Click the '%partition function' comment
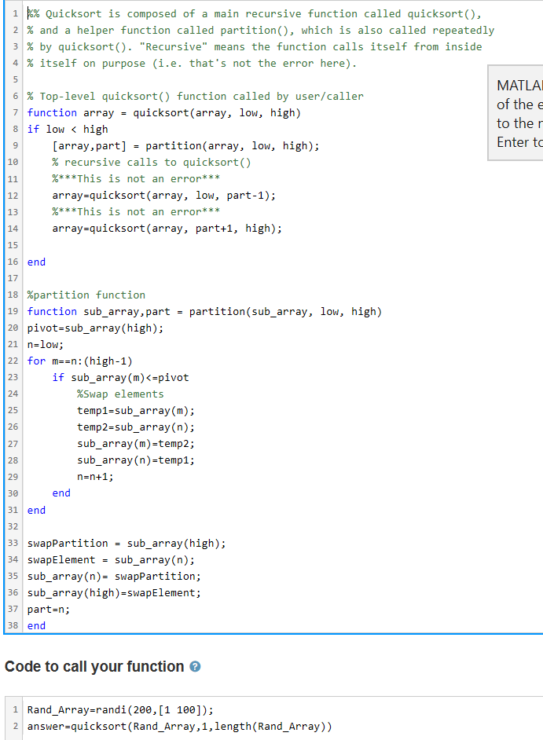The height and width of the screenshot is (740, 543). coord(86,295)
